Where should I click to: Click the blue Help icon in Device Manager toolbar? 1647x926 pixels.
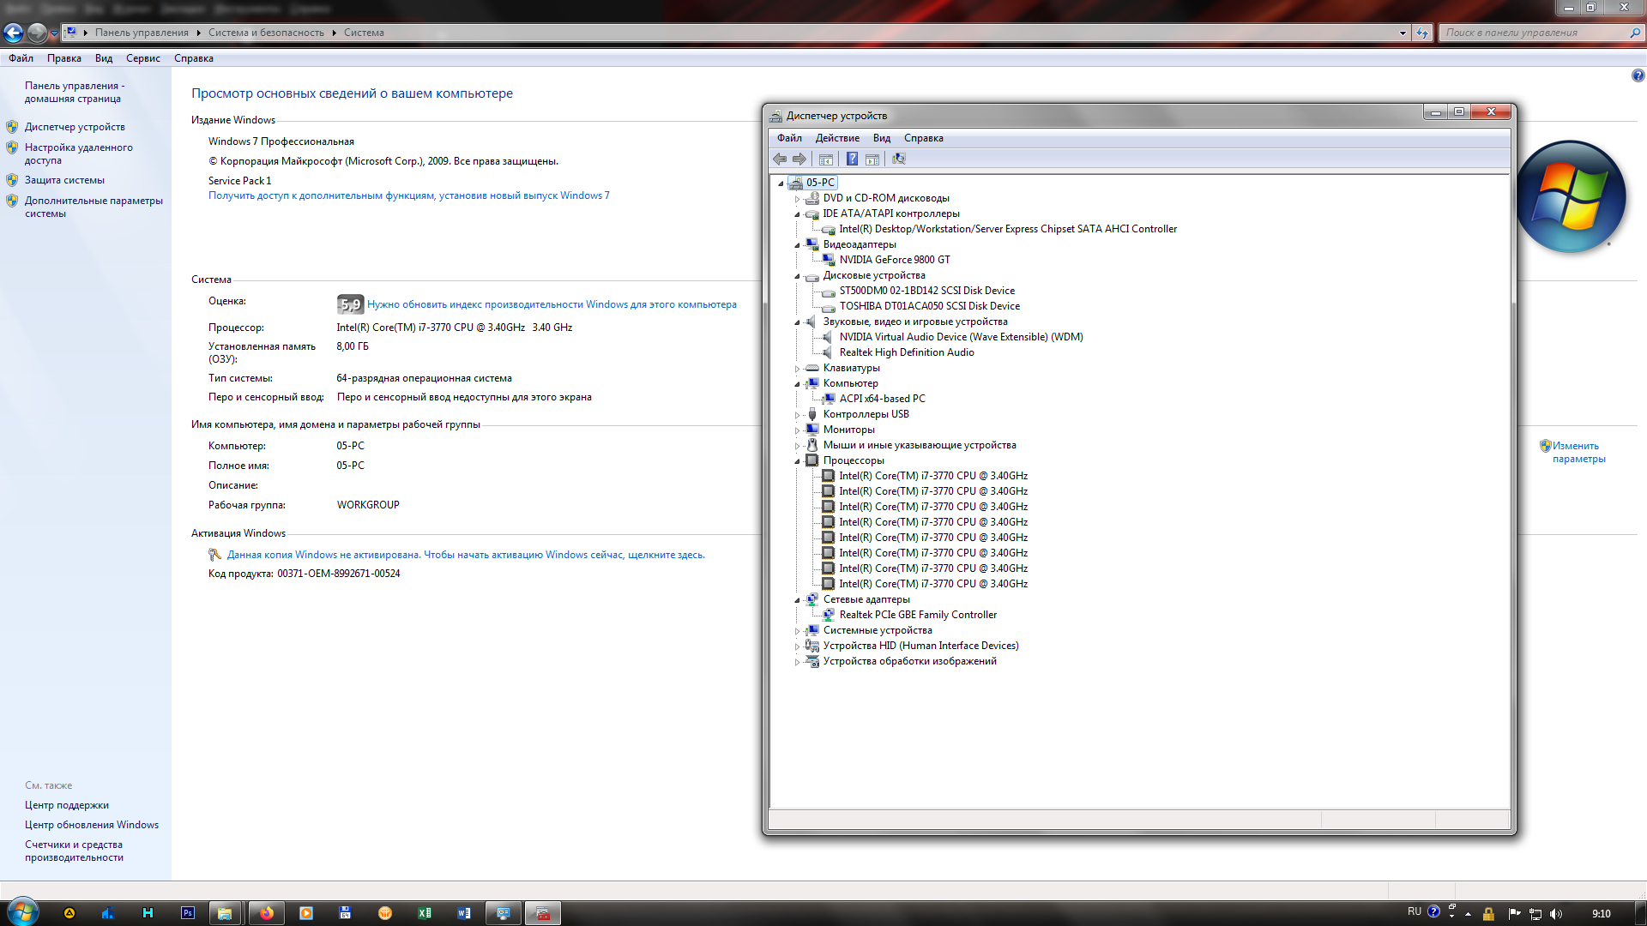pyautogui.click(x=852, y=159)
